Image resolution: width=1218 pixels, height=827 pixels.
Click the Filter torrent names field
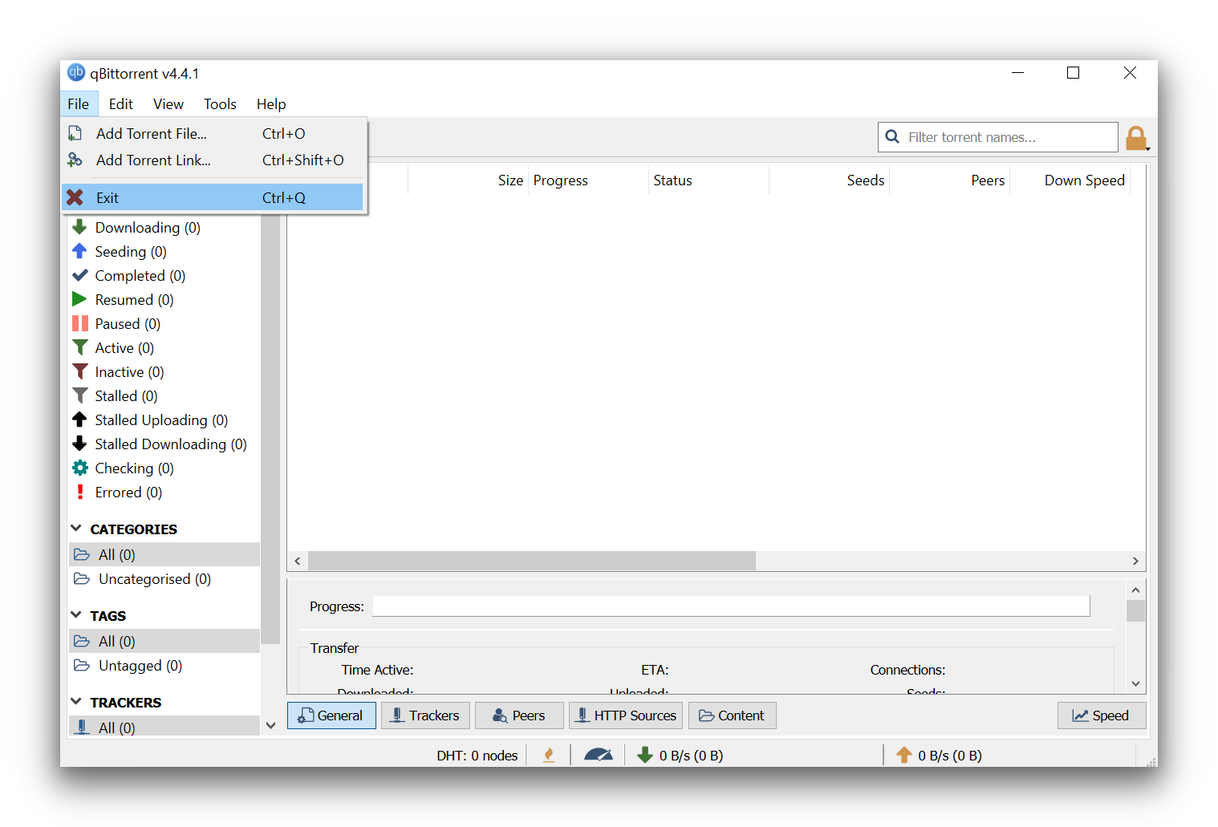tap(997, 137)
